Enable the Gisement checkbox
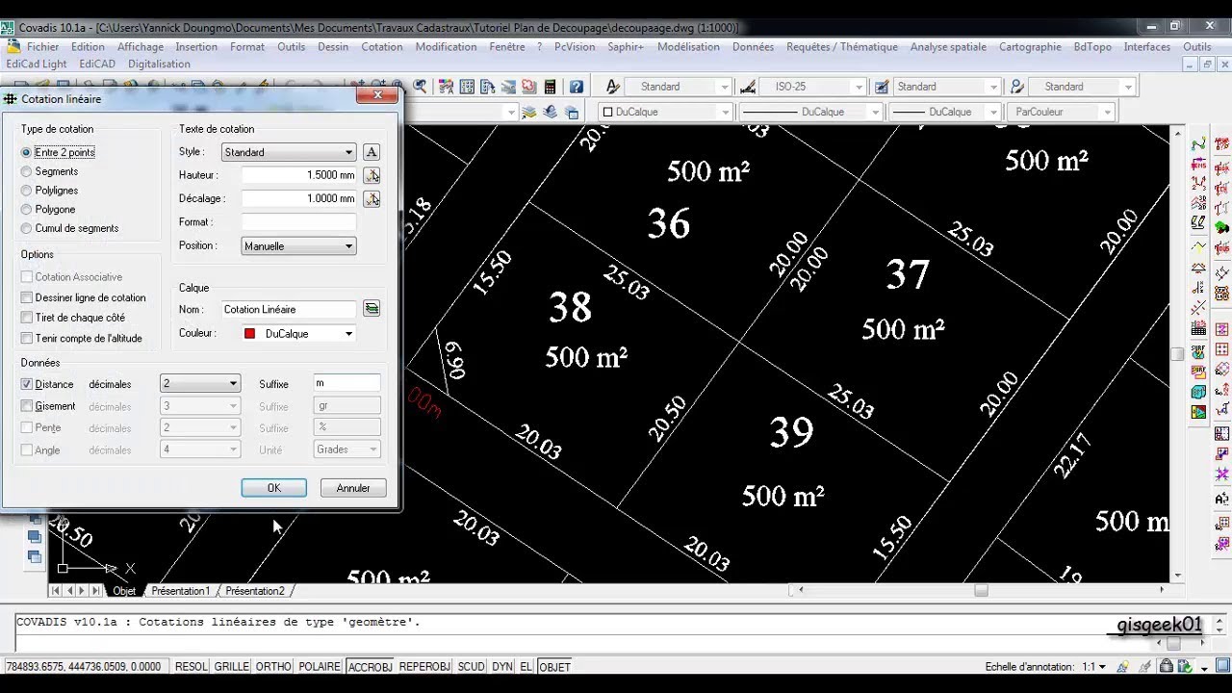The height and width of the screenshot is (693, 1232). (27, 406)
